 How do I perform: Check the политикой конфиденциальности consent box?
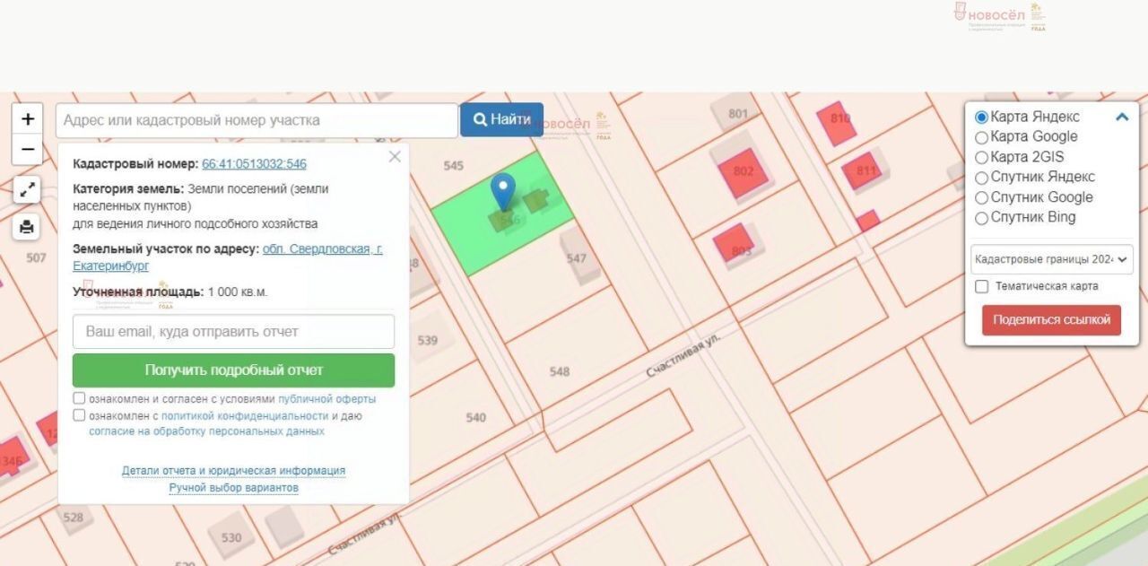(79, 415)
